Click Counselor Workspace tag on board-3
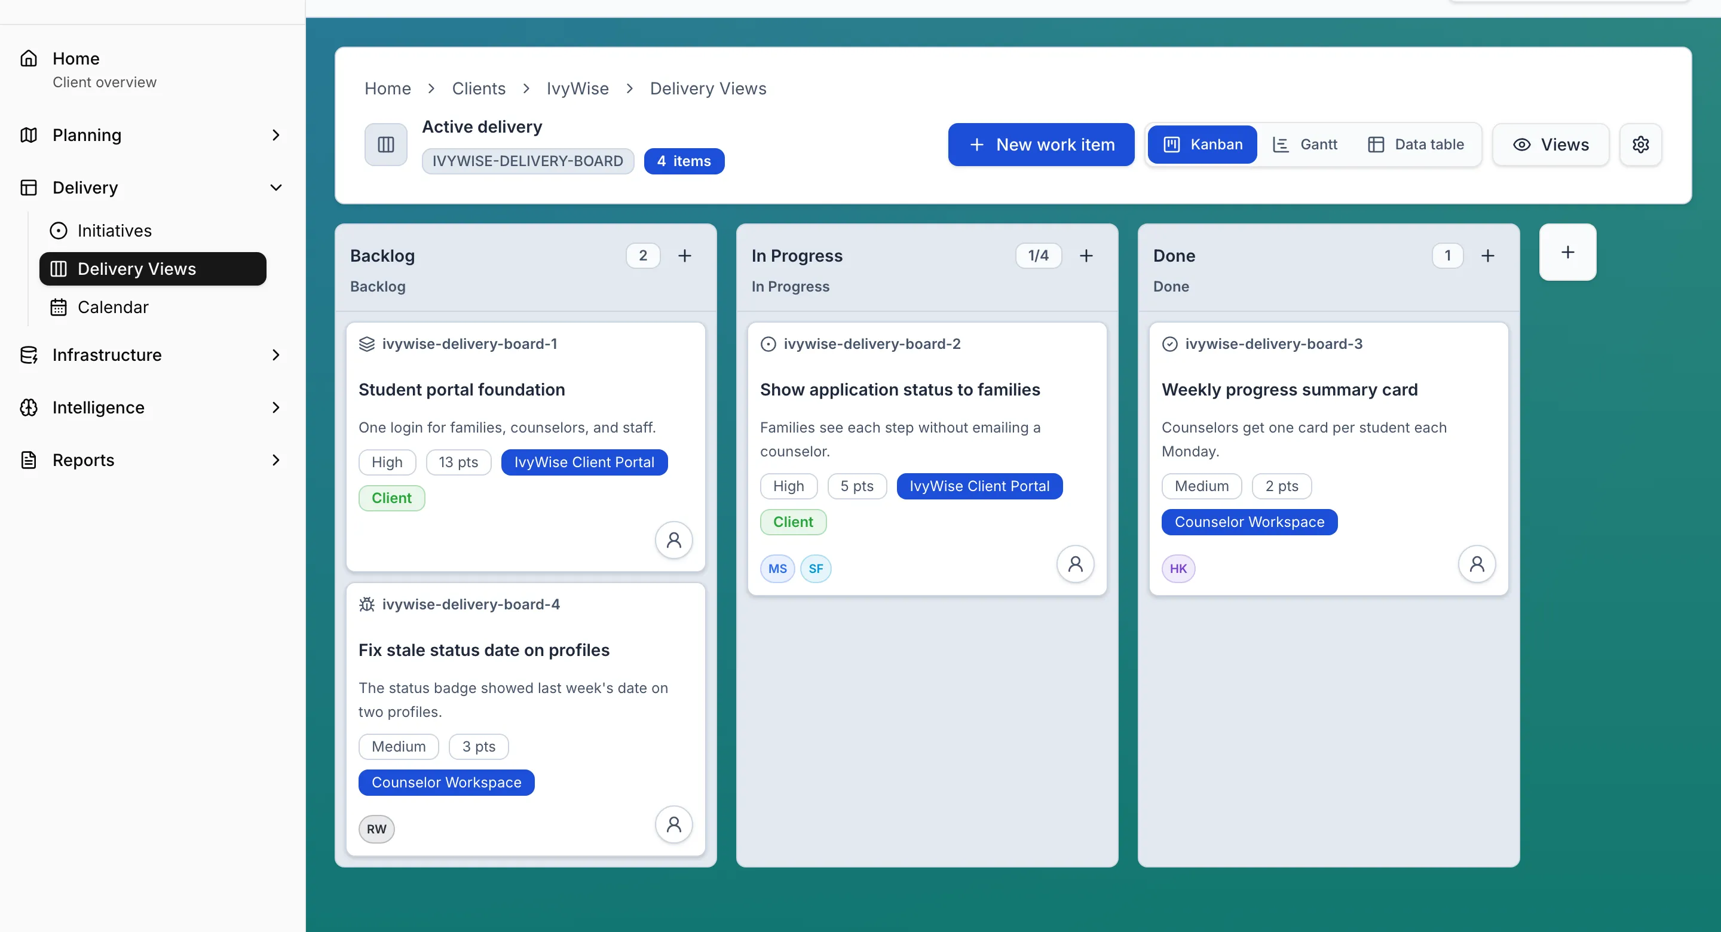 (x=1250, y=522)
